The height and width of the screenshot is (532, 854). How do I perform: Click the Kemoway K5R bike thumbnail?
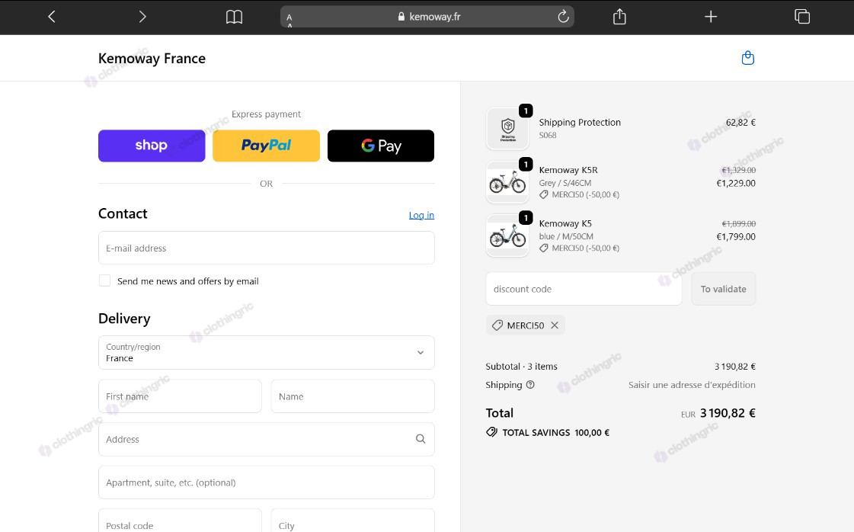tap(507, 182)
